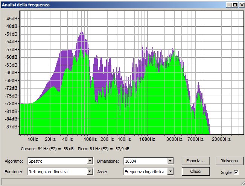This screenshot has height=186, width=245.
Task: Toggle the Griglie checkbox
Action: pyautogui.click(x=236, y=172)
